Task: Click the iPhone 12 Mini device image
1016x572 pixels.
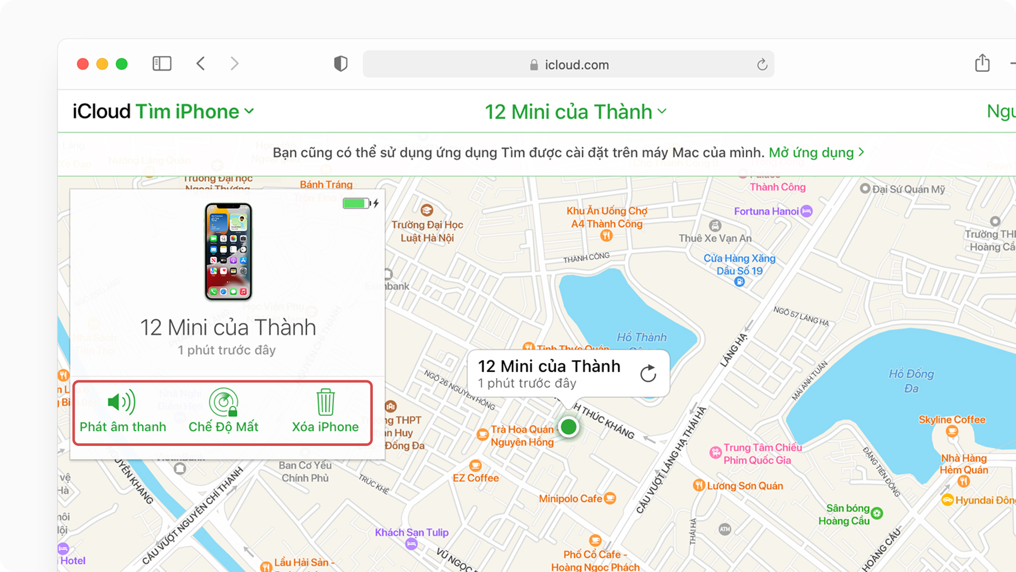Action: click(228, 252)
